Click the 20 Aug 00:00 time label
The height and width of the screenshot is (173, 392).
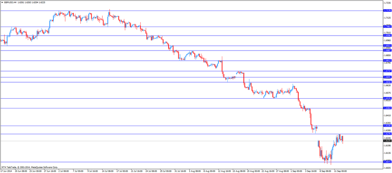click(253, 171)
